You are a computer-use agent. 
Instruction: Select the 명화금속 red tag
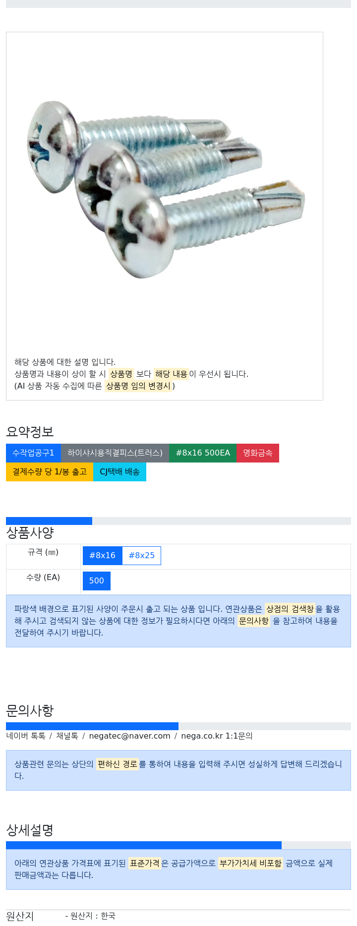[258, 453]
